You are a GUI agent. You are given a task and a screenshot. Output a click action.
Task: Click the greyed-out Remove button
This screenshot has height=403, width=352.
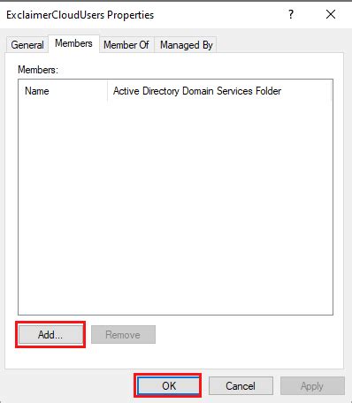[123, 335]
